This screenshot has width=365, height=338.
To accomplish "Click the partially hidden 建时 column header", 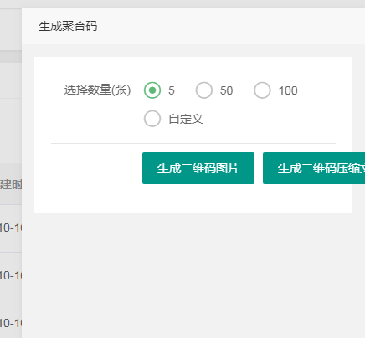I will (11, 184).
